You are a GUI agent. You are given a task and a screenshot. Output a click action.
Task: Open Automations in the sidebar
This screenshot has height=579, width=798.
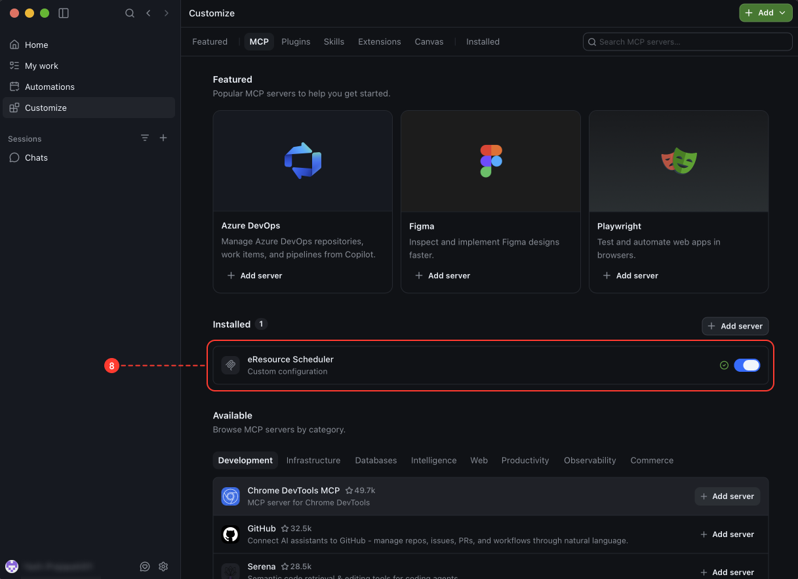coord(89,87)
